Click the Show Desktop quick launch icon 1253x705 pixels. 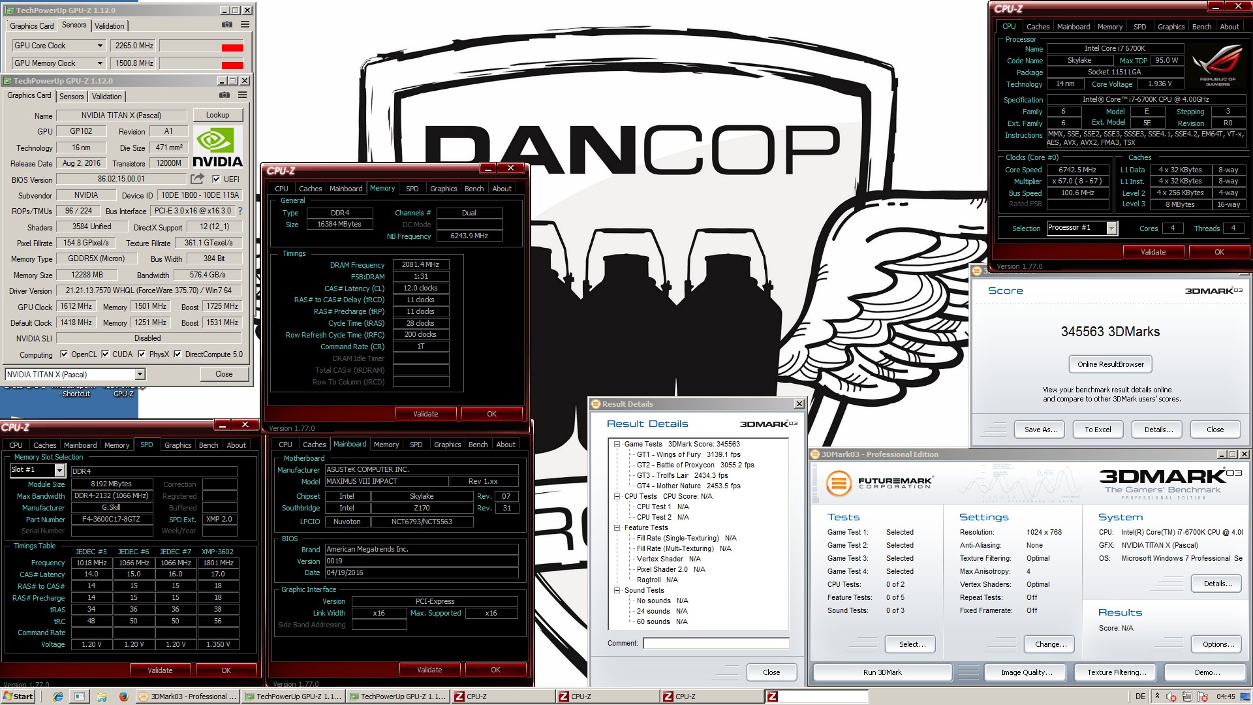[80, 697]
